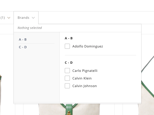The height and width of the screenshot is (115, 154).
Task: Click the Carlo Pignatelli brand name text
Action: (x=85, y=71)
